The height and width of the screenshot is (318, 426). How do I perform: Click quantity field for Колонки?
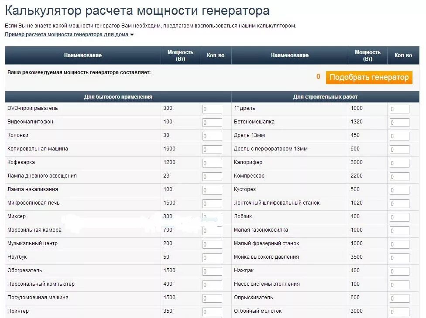(x=212, y=136)
